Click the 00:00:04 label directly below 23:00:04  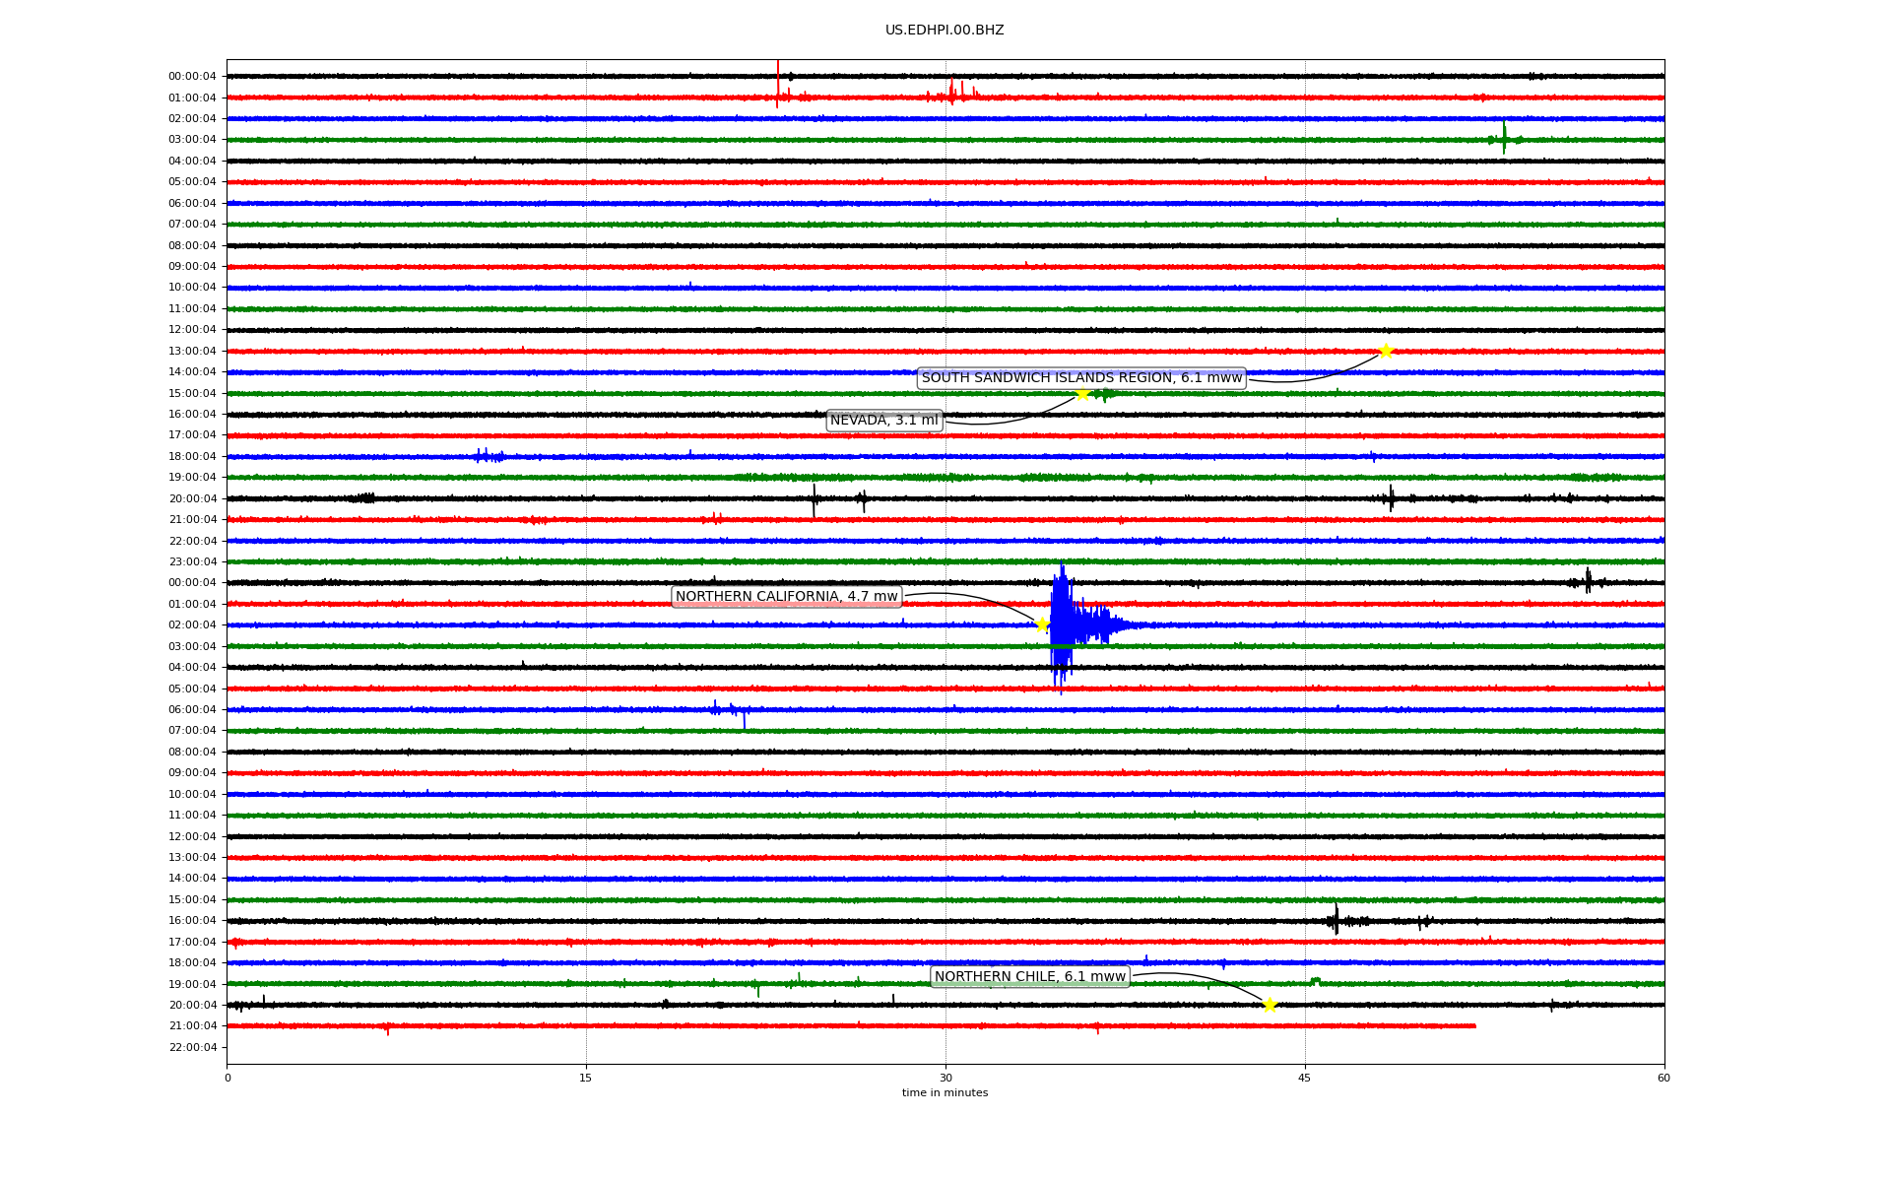[192, 583]
